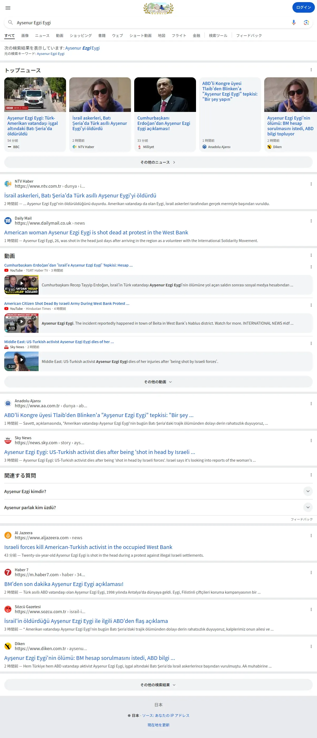Open options for Anadolu Ajansı result

(x=311, y=403)
